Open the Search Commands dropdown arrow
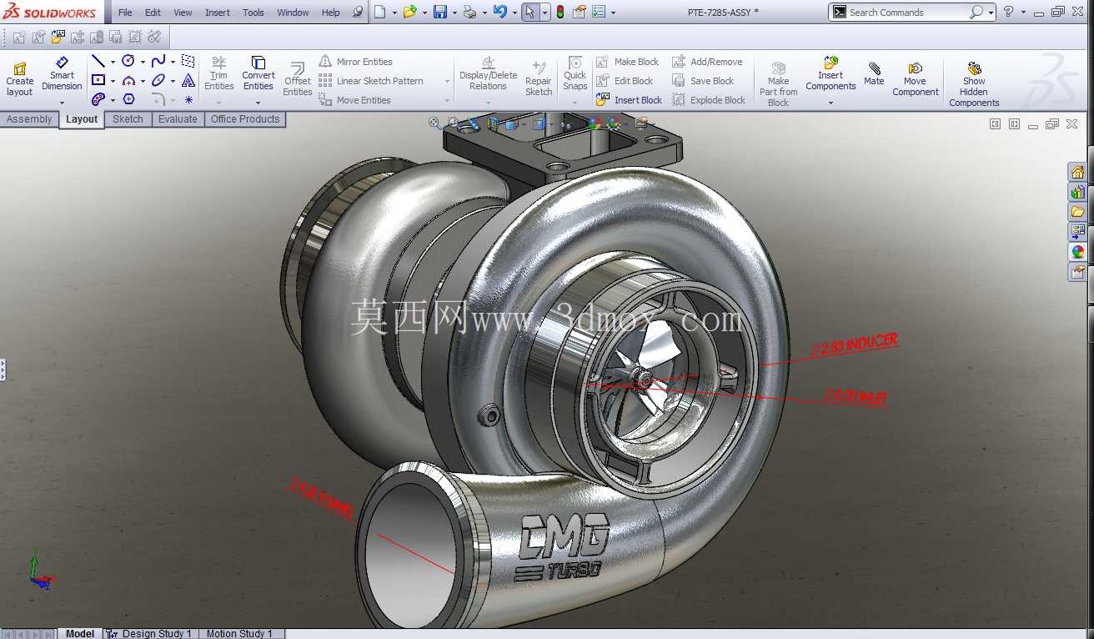Image resolution: width=1094 pixels, height=639 pixels. click(991, 13)
